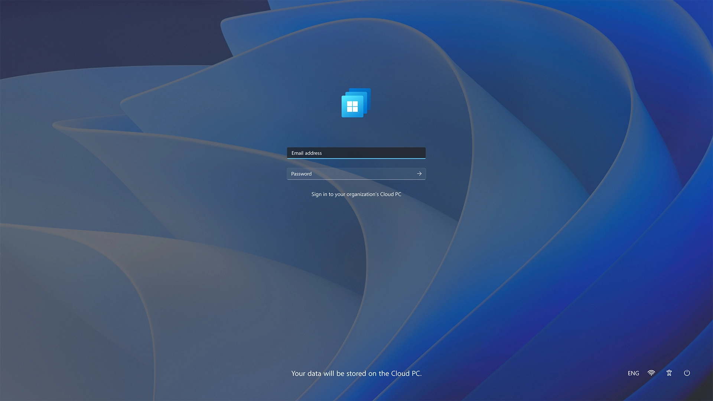Select the Password placeholder text
Image resolution: width=713 pixels, height=401 pixels.
301,174
